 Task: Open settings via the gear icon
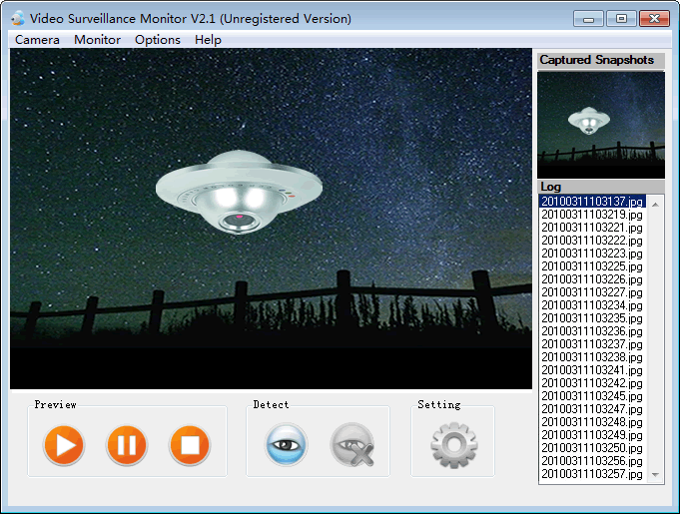453,445
